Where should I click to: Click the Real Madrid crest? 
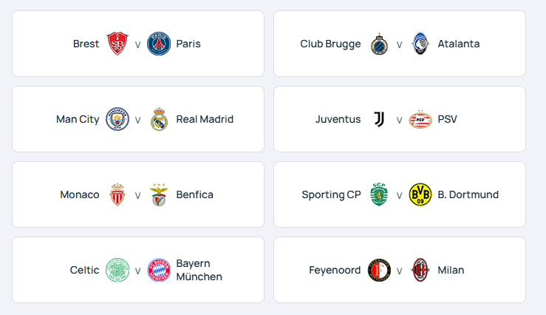pos(159,119)
